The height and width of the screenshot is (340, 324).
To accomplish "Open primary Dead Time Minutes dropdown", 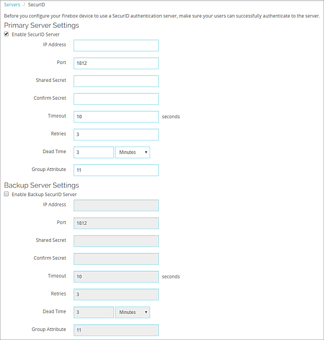I will pos(132,153).
